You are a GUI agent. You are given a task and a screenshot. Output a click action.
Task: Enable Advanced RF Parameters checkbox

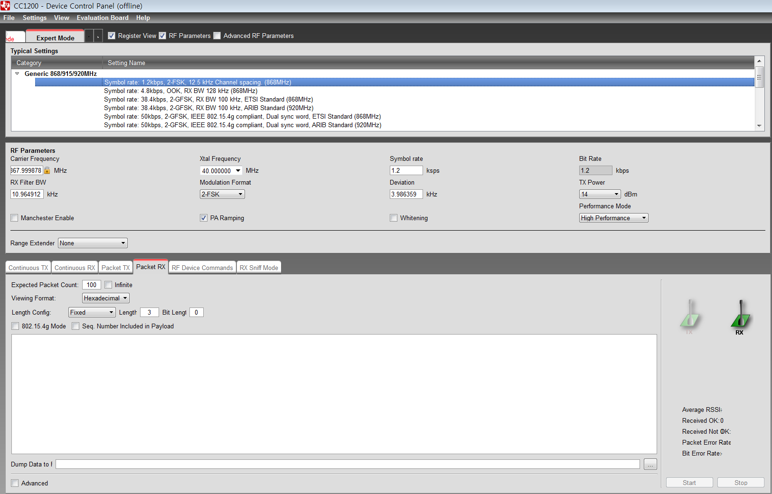(x=217, y=36)
